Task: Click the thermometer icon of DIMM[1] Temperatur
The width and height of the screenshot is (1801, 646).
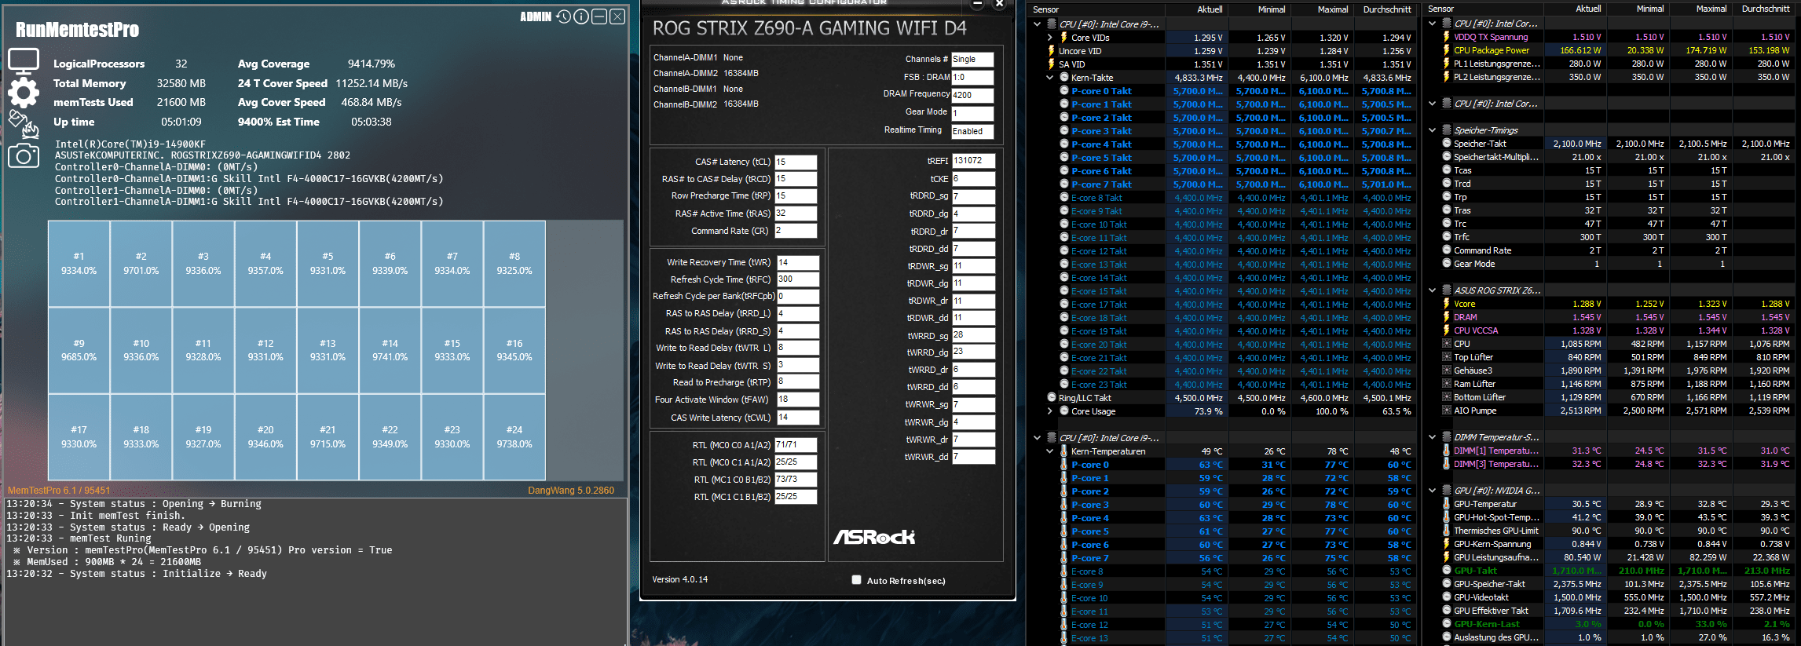Action: pos(1446,451)
